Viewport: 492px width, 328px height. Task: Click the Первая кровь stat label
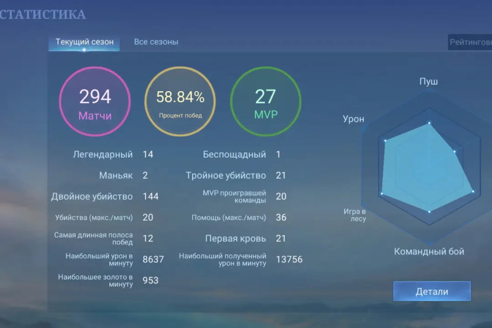[236, 238]
